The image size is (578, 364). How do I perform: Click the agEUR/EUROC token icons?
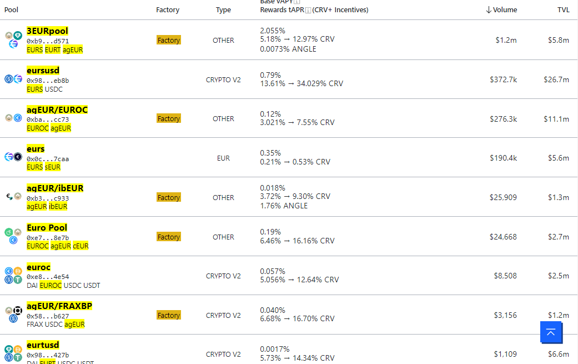pos(13,118)
